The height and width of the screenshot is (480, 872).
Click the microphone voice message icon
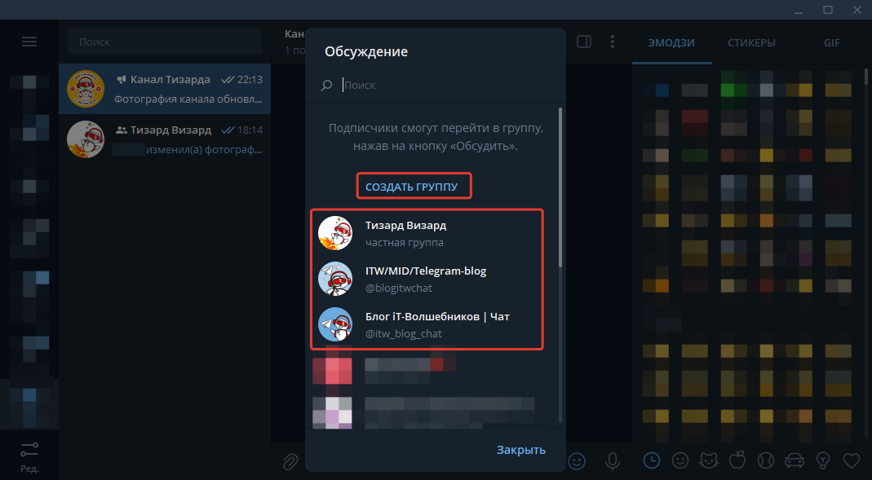click(x=613, y=461)
